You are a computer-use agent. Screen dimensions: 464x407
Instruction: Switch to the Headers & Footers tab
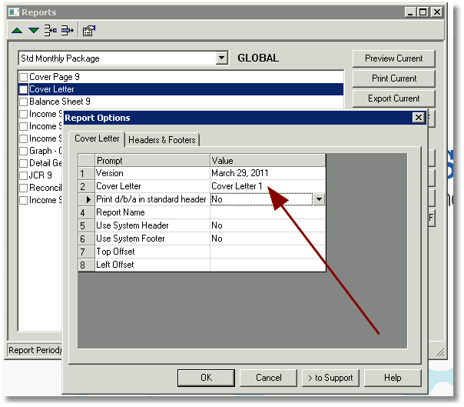pos(162,139)
